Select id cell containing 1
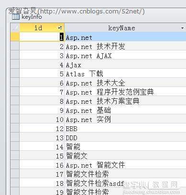 click(42, 37)
